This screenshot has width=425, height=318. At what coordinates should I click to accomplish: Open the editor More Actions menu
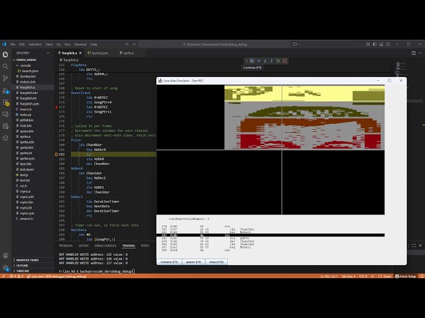(x=420, y=53)
